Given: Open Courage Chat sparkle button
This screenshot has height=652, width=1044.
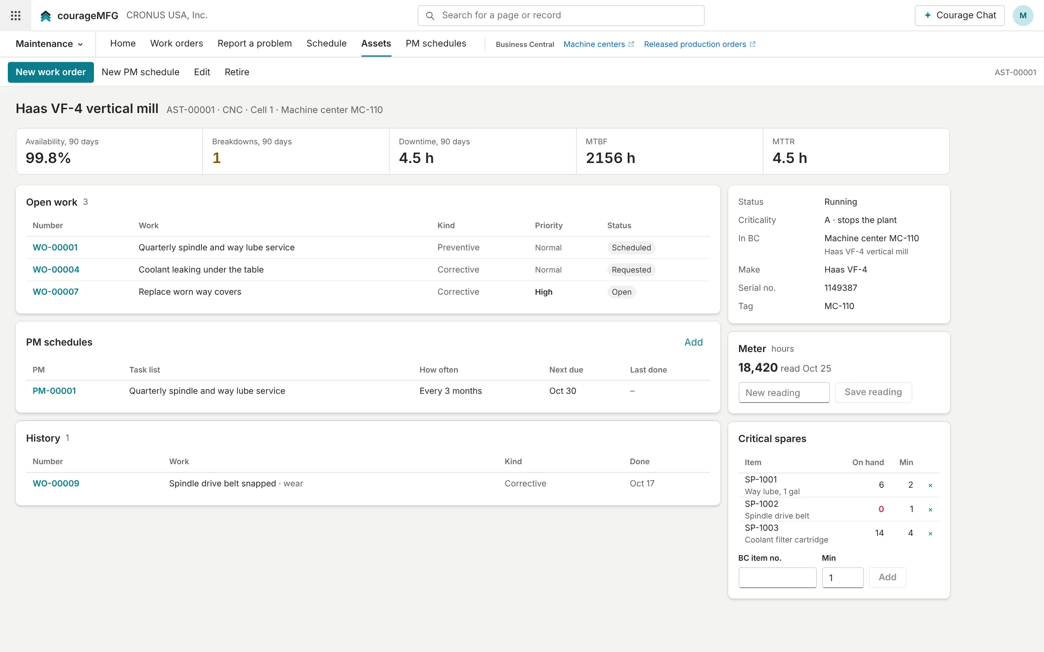Looking at the screenshot, I should click(959, 16).
